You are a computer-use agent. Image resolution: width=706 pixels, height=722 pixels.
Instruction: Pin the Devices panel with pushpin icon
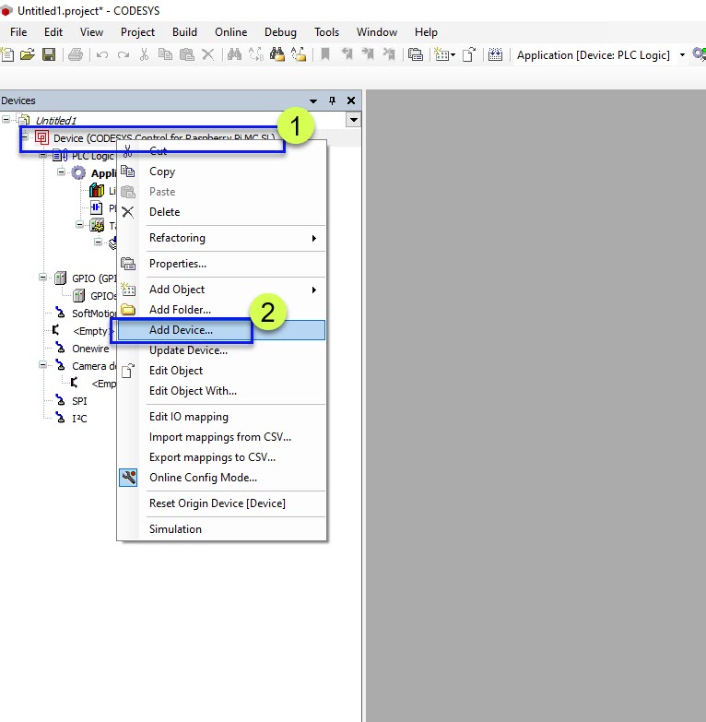click(333, 101)
